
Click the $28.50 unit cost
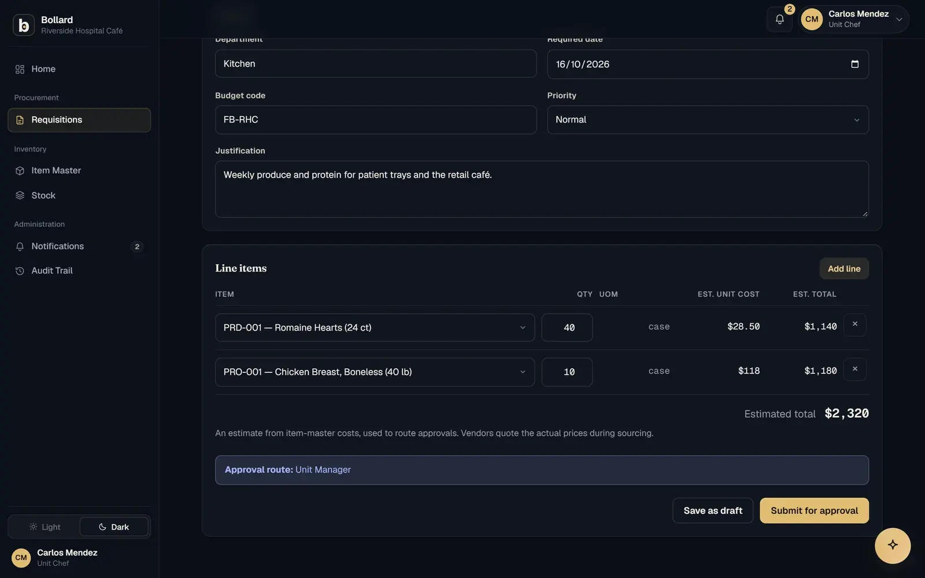click(743, 327)
